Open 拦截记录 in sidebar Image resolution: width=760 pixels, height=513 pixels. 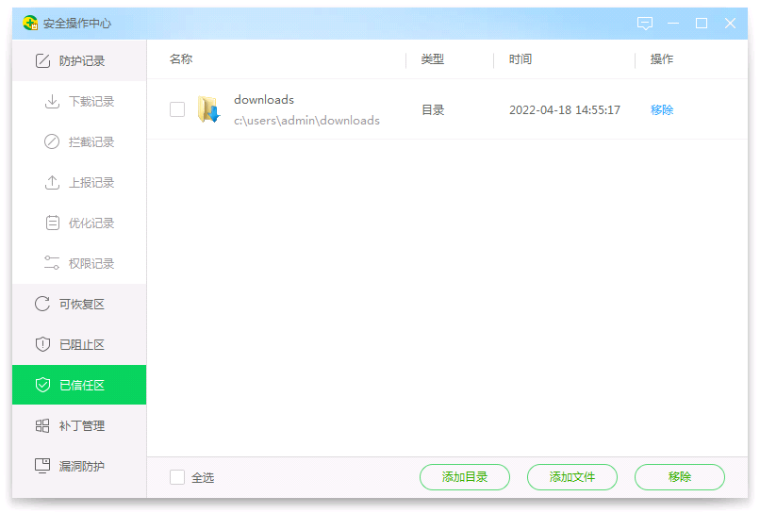tap(79, 142)
